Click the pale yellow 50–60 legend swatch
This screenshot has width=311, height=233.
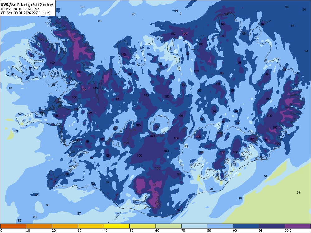[x=142, y=226]
